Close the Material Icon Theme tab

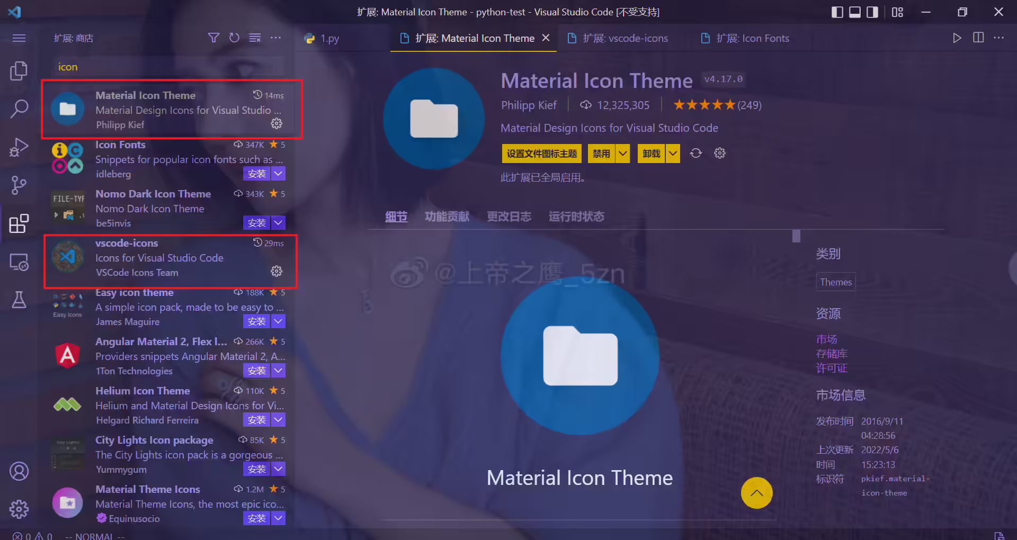(546, 38)
